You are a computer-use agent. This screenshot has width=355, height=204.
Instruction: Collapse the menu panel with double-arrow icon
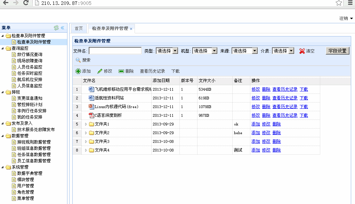(63, 27)
